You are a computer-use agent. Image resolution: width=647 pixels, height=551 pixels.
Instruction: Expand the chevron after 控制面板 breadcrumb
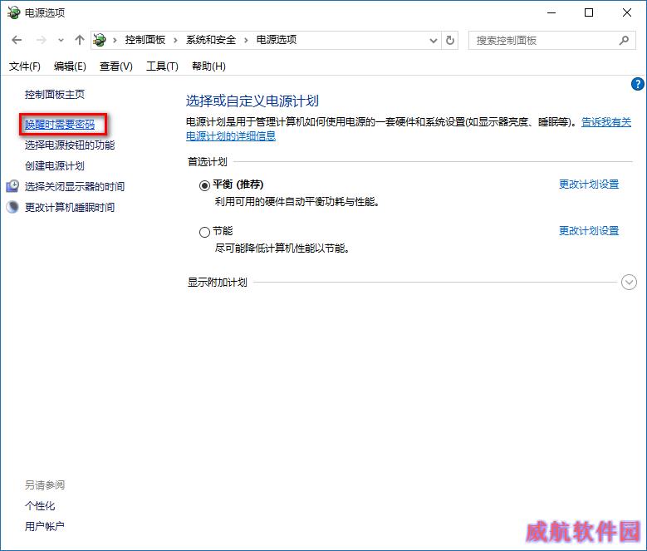coord(175,40)
